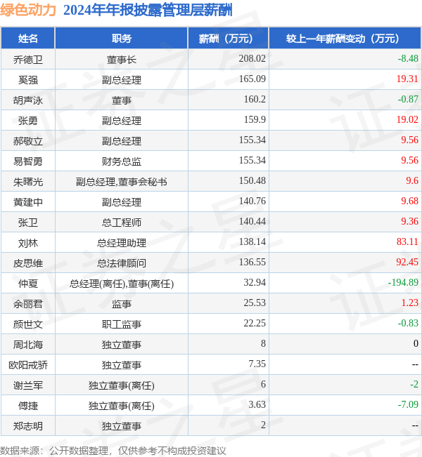Click the salary value 3.63

[257, 405]
